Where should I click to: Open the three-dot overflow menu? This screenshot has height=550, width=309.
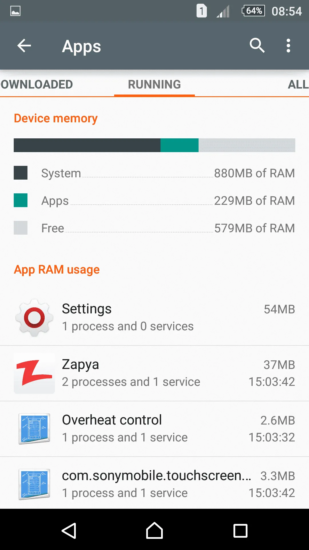(288, 46)
